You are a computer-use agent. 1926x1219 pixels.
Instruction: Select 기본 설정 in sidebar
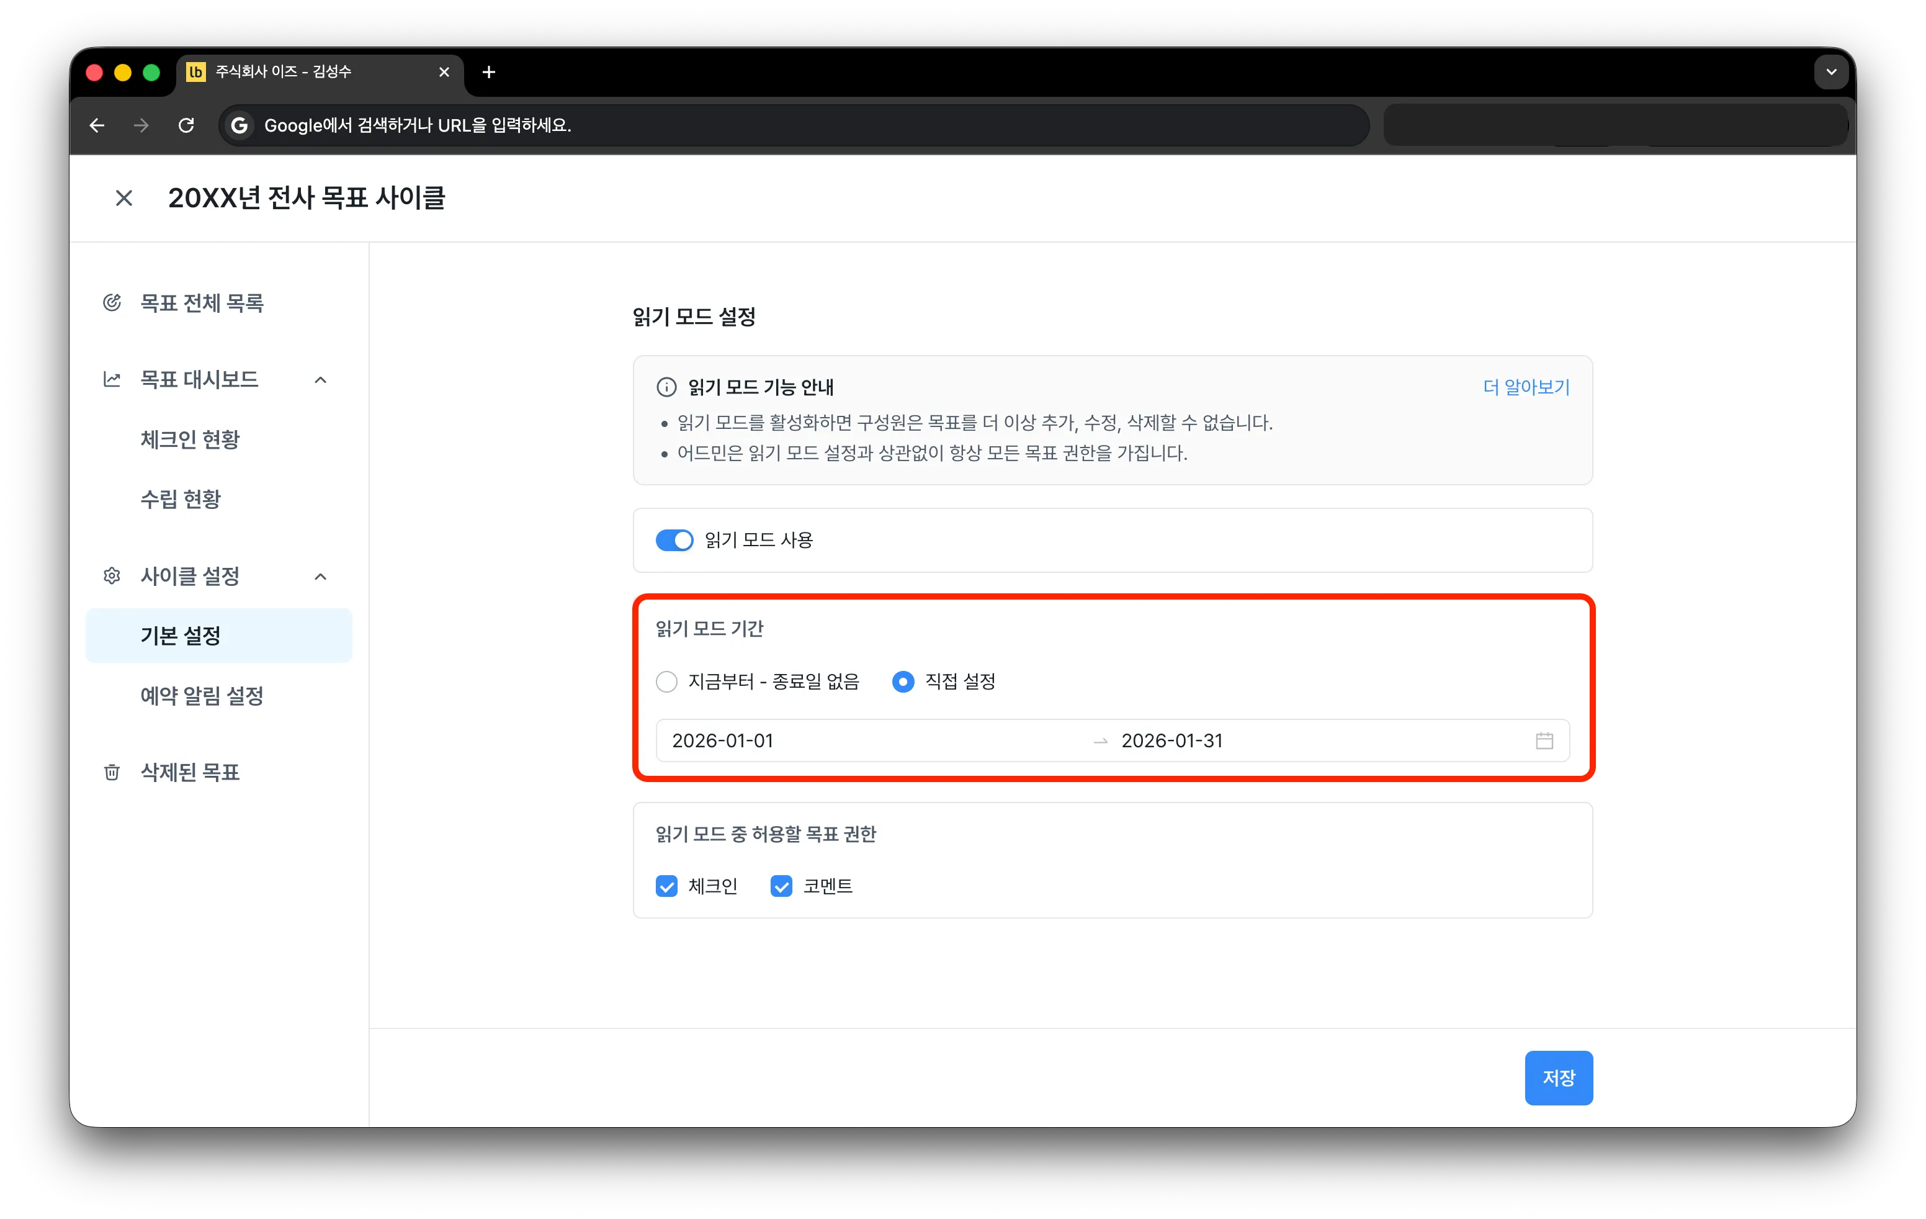(218, 636)
